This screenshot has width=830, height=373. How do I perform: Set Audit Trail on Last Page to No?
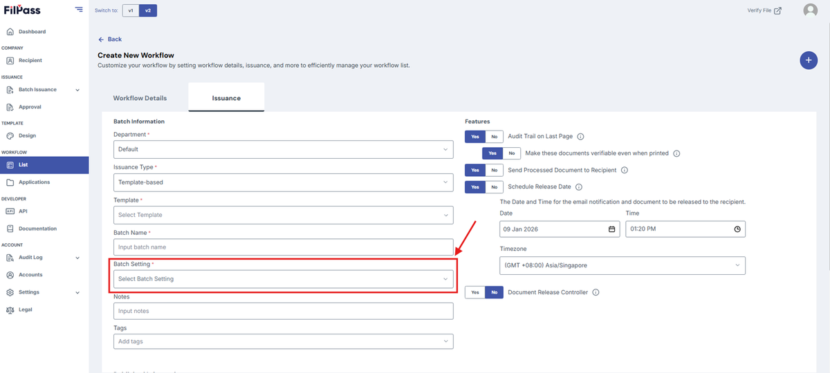[x=494, y=137]
